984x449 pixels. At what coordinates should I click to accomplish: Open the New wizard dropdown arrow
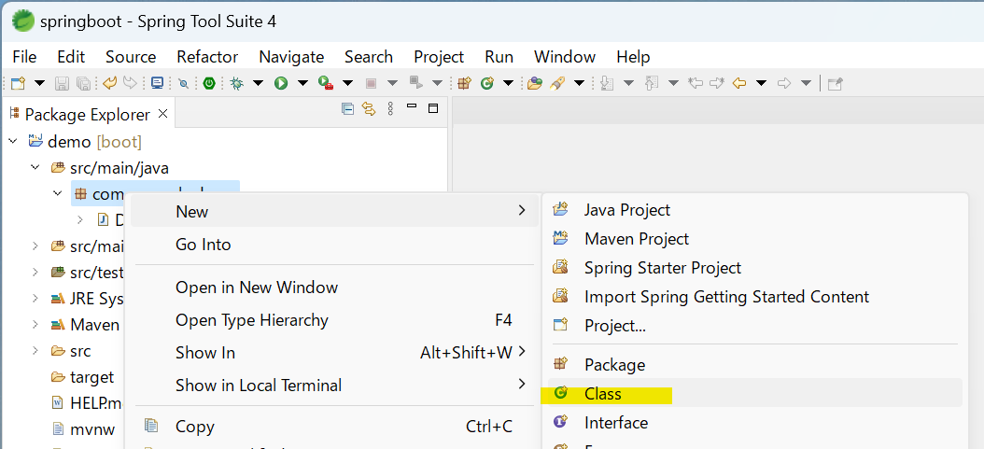39,83
